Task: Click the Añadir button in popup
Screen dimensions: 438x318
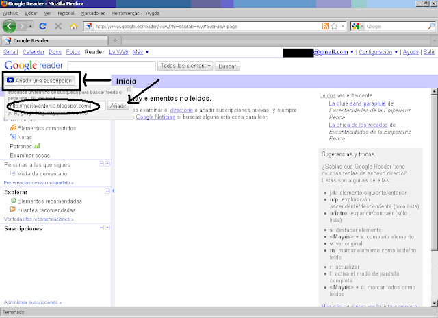Action: click(x=118, y=106)
